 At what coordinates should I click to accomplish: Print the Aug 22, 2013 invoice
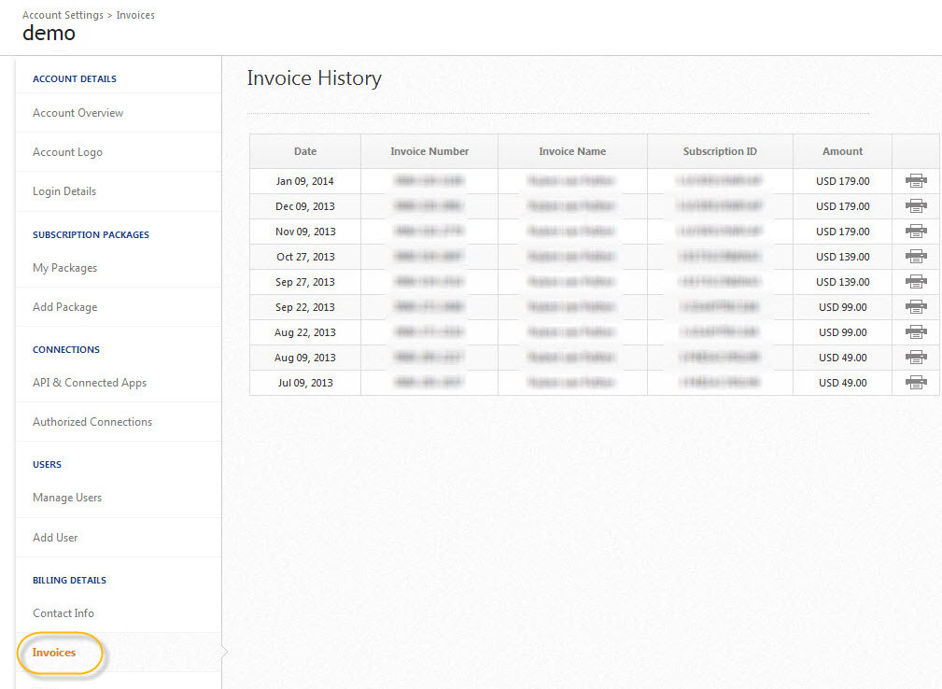pos(916,332)
